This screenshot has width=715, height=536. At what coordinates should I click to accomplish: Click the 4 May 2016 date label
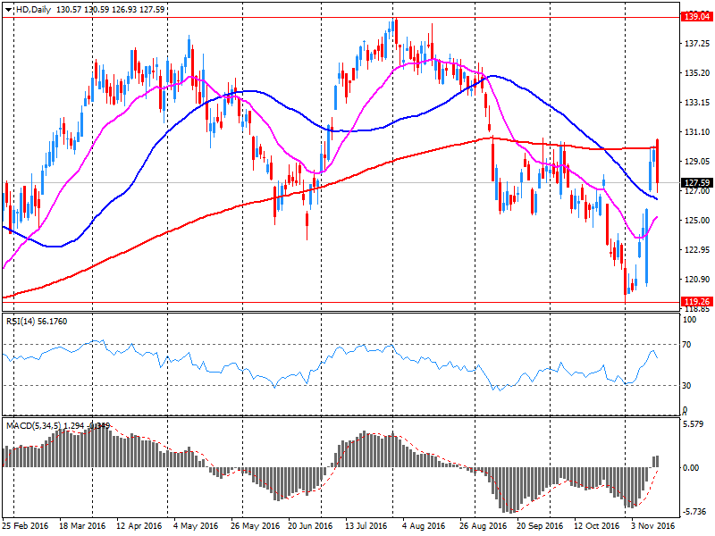coord(196,526)
